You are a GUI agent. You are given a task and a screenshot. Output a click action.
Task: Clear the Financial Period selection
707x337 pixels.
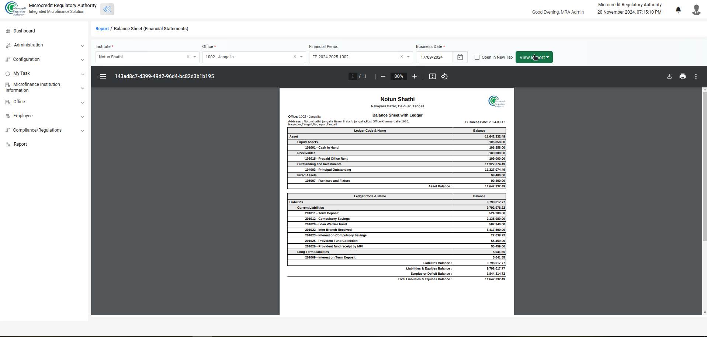pyautogui.click(x=402, y=57)
